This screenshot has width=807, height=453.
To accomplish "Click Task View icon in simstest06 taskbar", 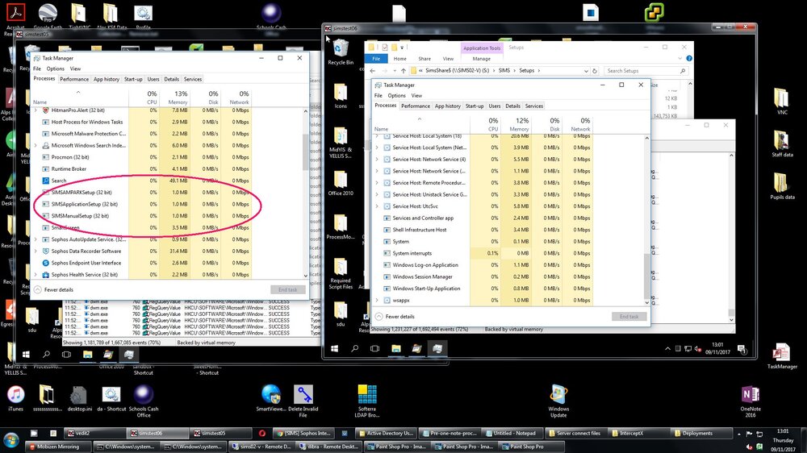I will pos(374,349).
